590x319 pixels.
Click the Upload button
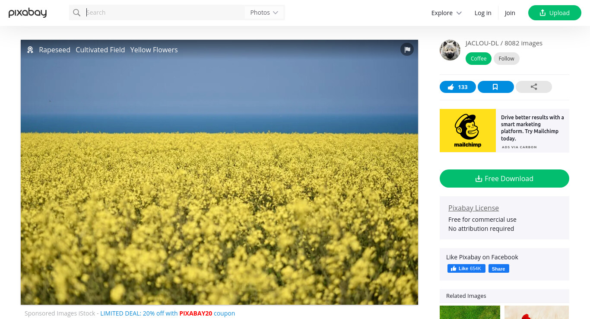(x=555, y=13)
